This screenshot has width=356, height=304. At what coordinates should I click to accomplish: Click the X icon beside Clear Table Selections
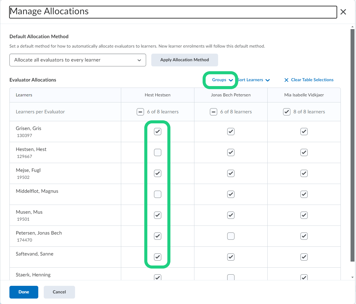click(286, 80)
